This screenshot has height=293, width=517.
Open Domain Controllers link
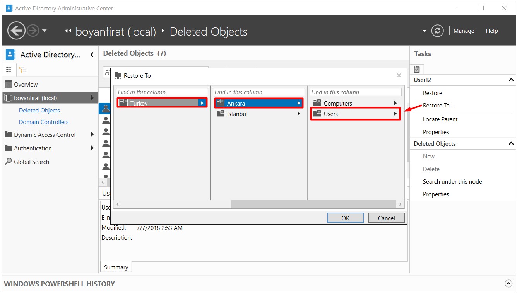click(44, 122)
